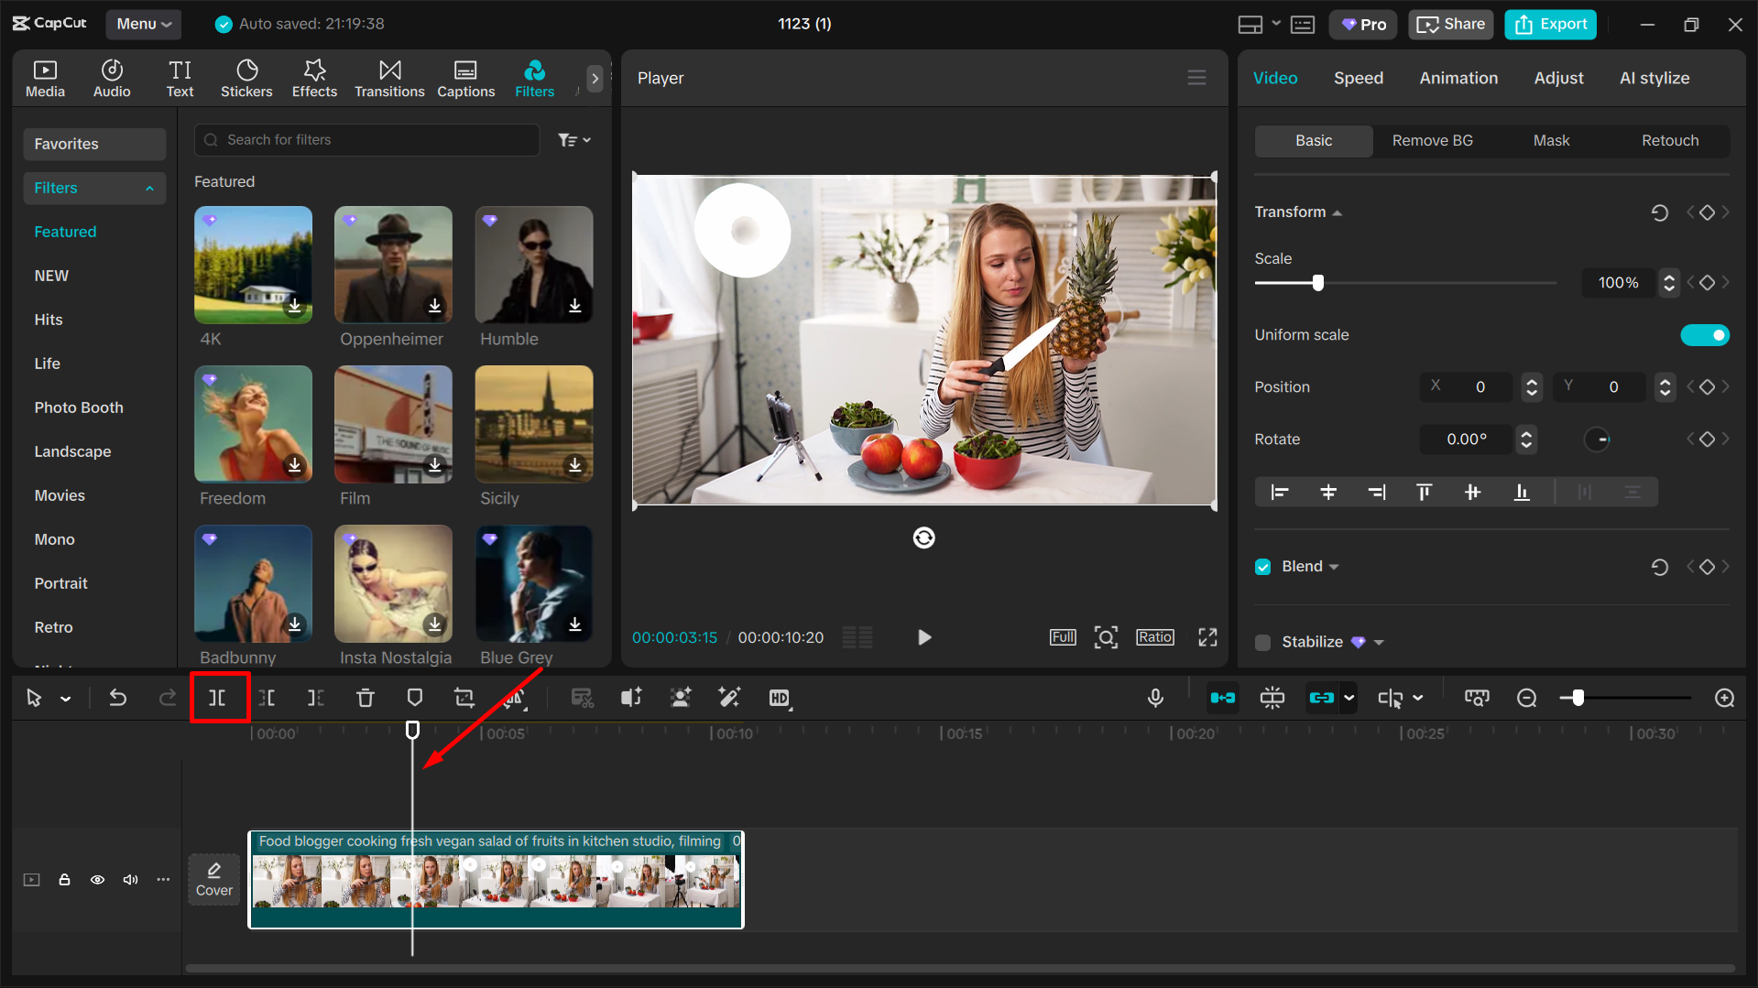The image size is (1758, 988).
Task: Zoom out the timeline with magnifier icon
Action: [1527, 697]
